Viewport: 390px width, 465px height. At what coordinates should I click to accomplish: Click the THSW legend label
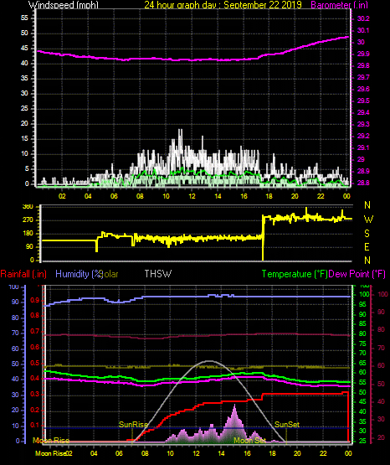[x=158, y=273]
